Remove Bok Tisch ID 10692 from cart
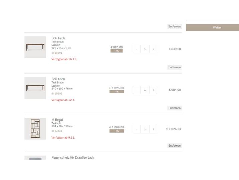 click(175, 108)
